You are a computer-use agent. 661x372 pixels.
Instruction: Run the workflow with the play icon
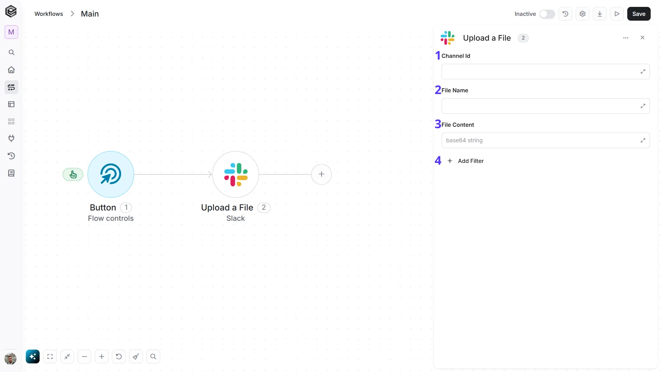click(617, 14)
